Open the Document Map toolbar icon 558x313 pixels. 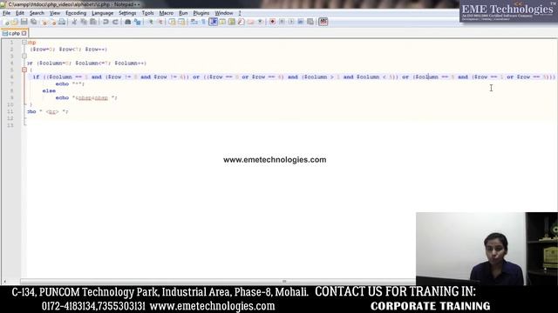(232, 22)
